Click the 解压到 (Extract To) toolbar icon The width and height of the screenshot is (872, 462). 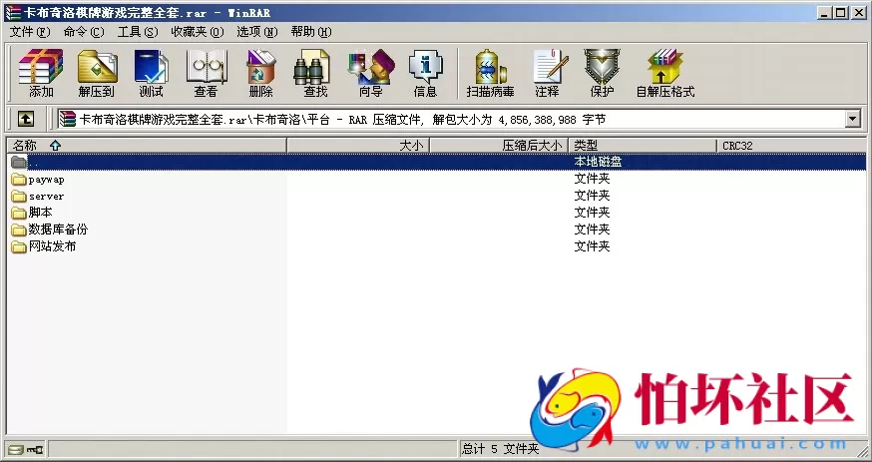point(96,73)
